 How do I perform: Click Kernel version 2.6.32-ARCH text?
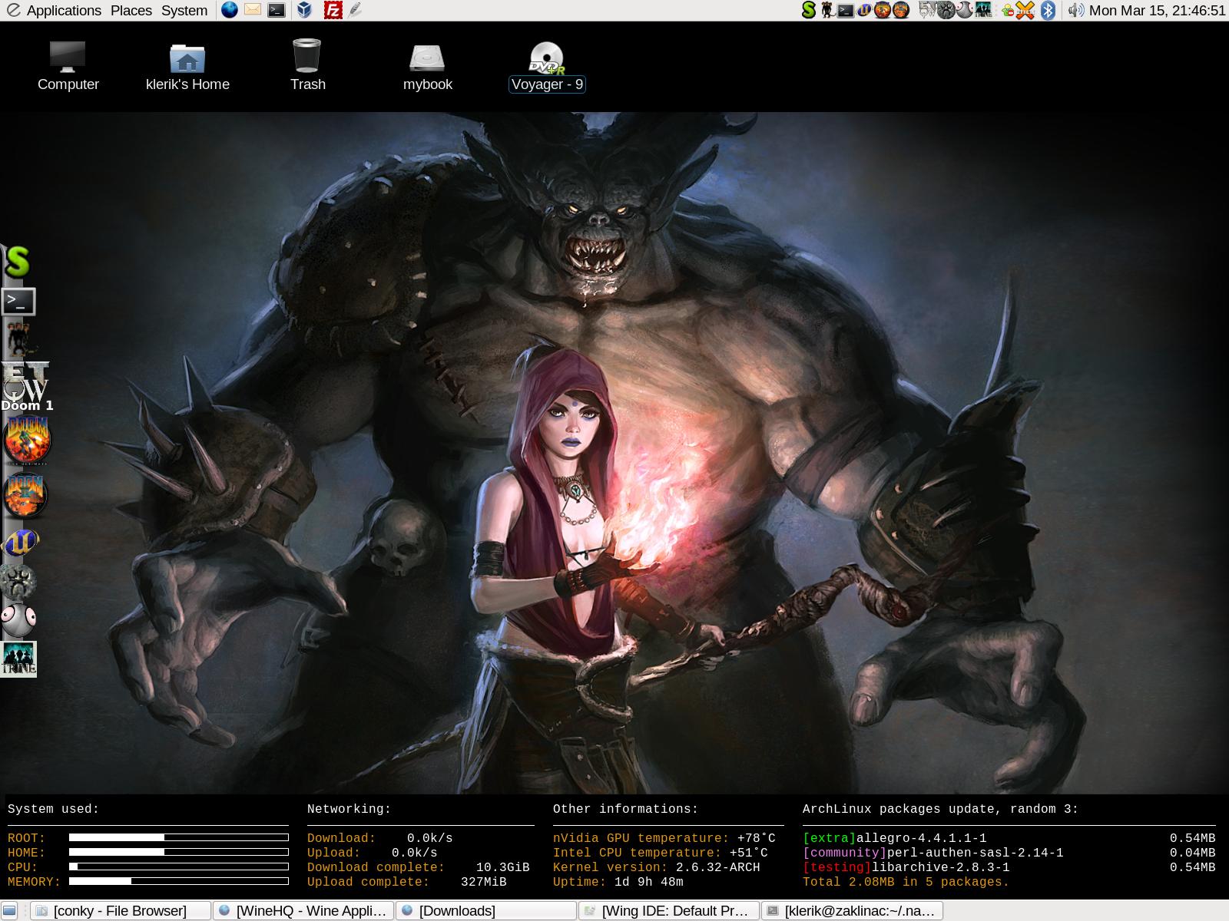[x=657, y=867]
